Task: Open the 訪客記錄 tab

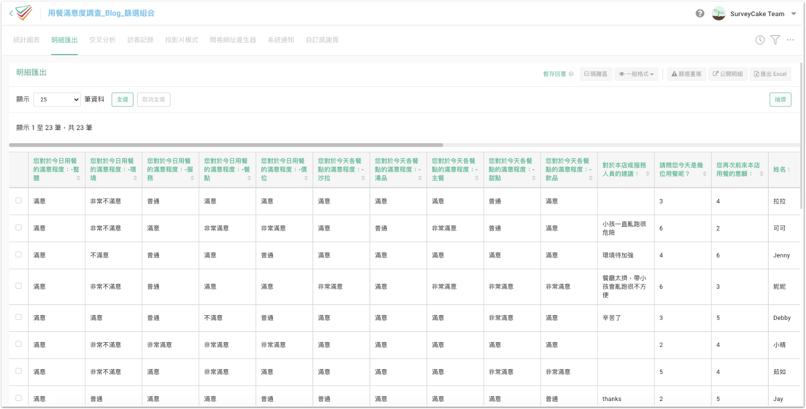Action: (140, 40)
